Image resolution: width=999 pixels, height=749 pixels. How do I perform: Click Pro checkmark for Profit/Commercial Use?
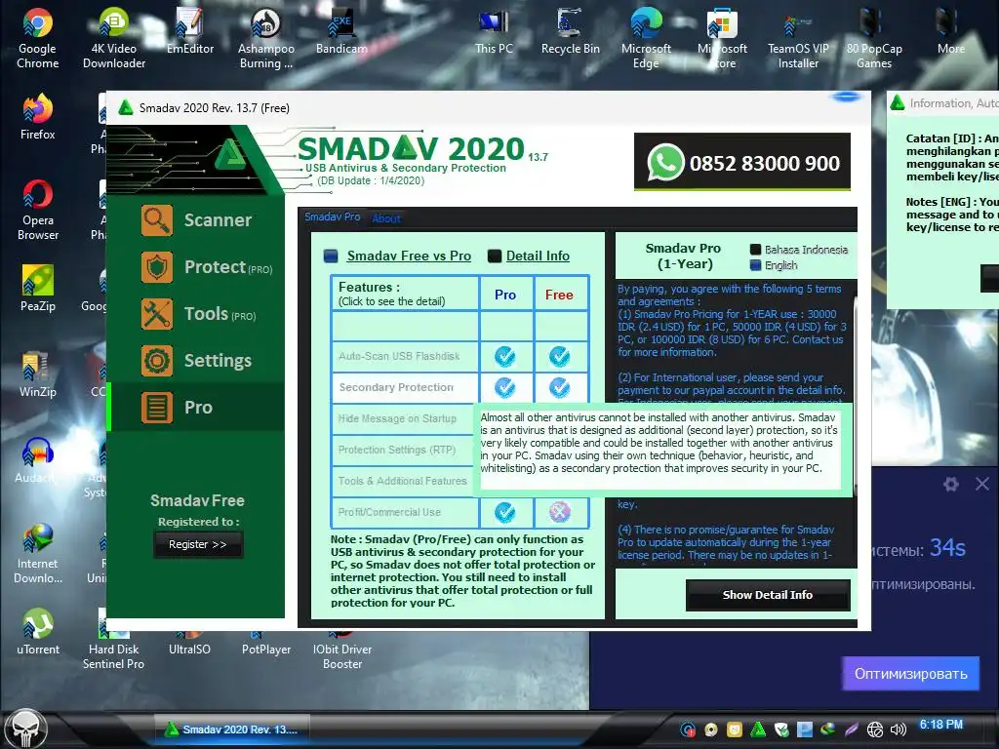coord(505,512)
